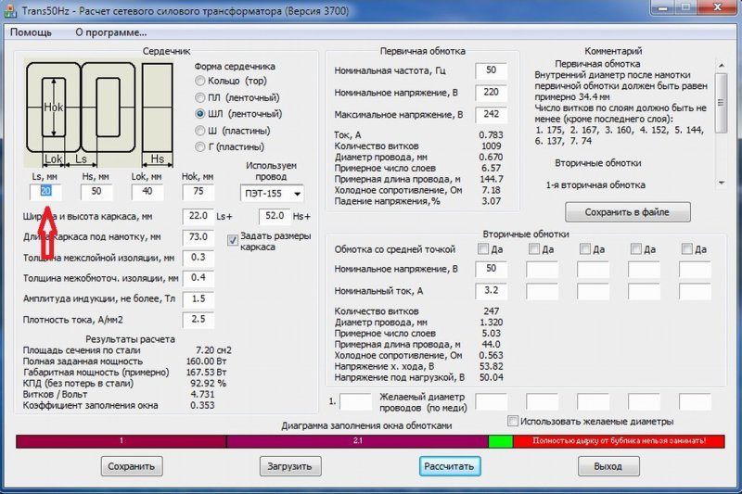This screenshot has height=494, width=742.
Task: Click the Ls, мм input field
Action: [45, 192]
